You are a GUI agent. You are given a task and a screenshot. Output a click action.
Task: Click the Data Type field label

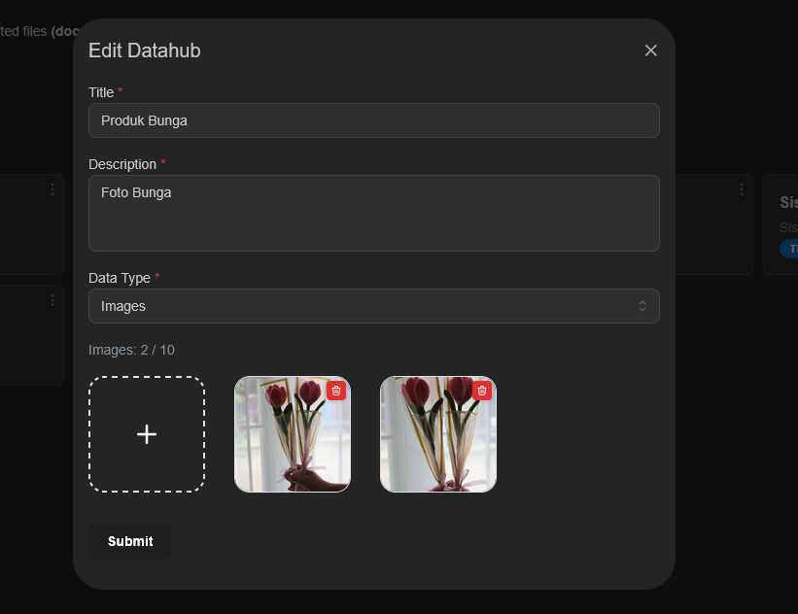tap(120, 278)
